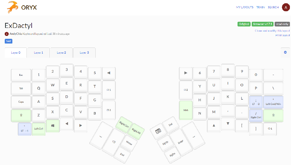
Task: Select the keyboard icon thumb key
Action: pos(158,131)
